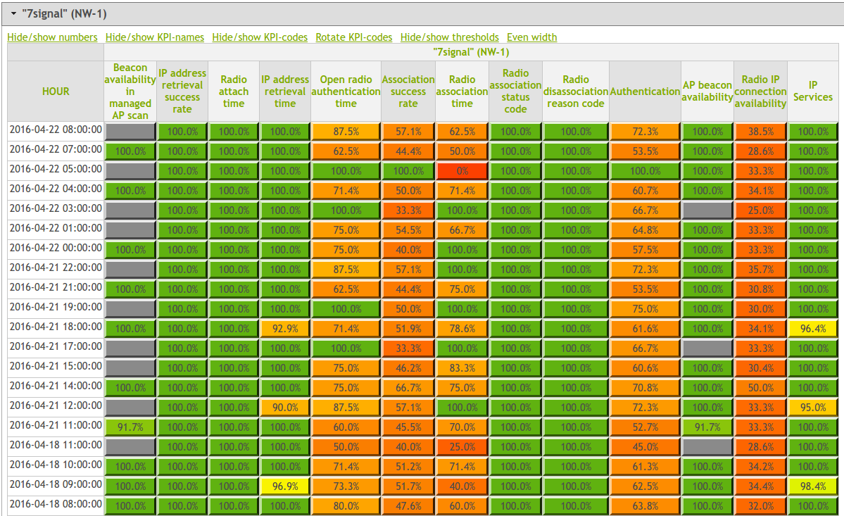The height and width of the screenshot is (516, 844).
Task: Click 95.0% IP Services cell at 12:00
Action: tap(813, 408)
